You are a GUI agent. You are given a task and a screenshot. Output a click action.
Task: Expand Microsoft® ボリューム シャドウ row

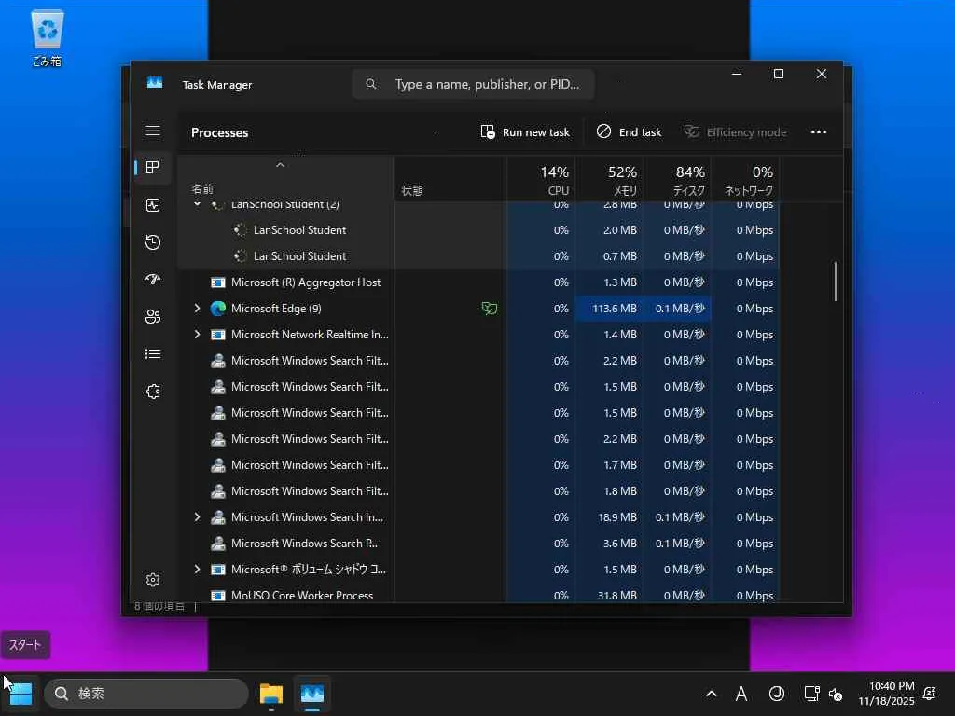pyautogui.click(x=197, y=570)
